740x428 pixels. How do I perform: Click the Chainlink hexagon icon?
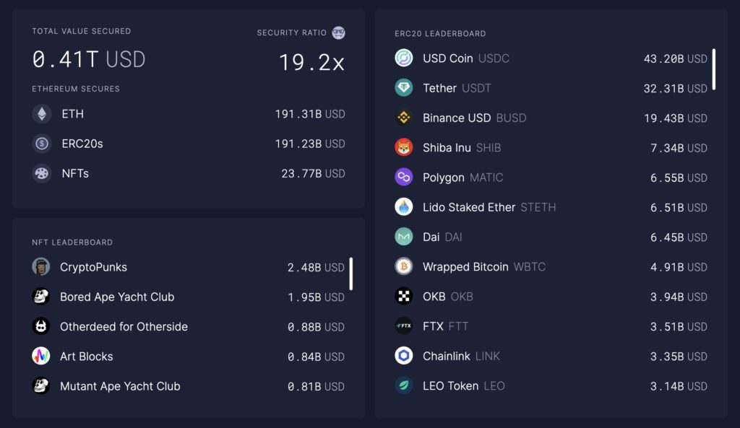tap(403, 355)
